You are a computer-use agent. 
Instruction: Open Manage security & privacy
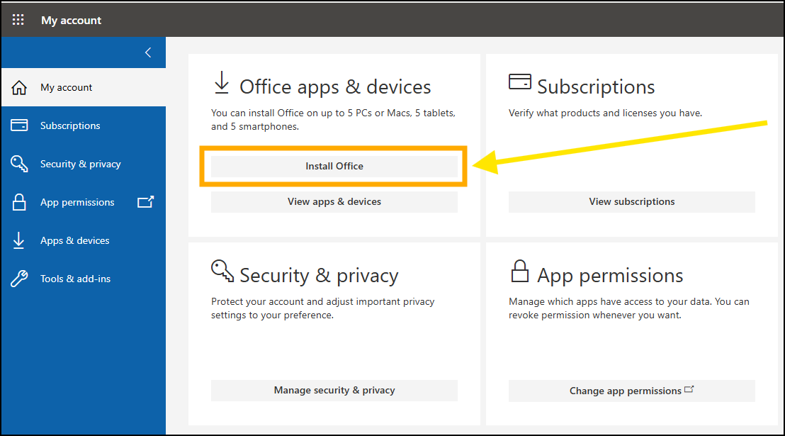[x=334, y=390]
